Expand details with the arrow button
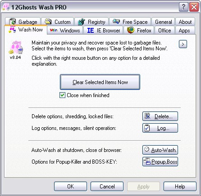Screen dimensions: 201x196 pos(183,44)
